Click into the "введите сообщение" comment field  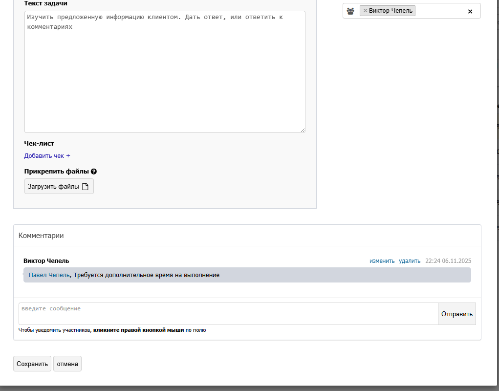pyautogui.click(x=228, y=314)
